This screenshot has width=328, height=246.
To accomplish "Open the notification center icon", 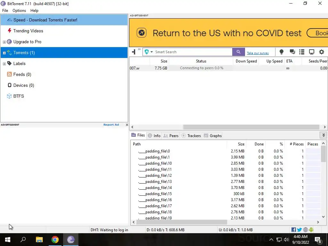I will click(x=318, y=240).
